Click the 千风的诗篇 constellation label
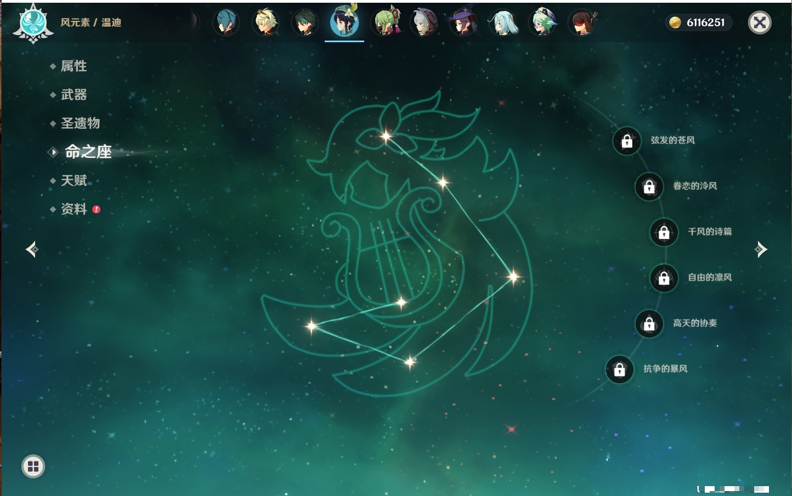 [710, 232]
